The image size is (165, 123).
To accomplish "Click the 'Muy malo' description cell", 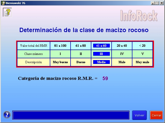I will click(x=142, y=62).
